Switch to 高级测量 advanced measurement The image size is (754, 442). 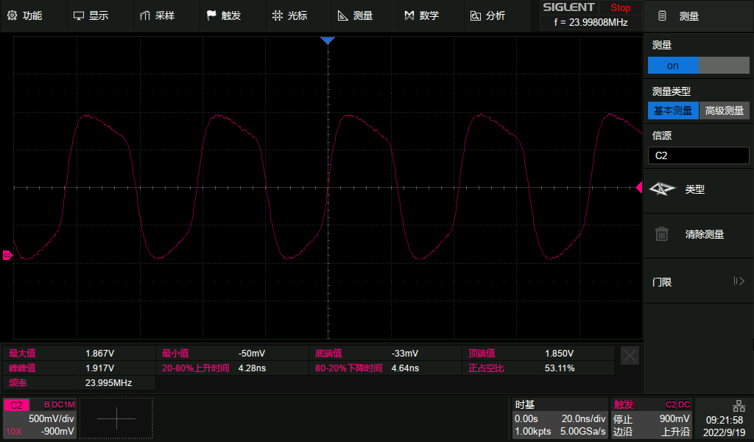click(724, 111)
